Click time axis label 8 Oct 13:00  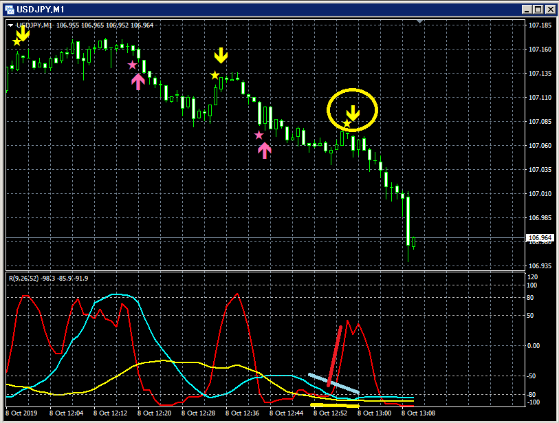374,413
